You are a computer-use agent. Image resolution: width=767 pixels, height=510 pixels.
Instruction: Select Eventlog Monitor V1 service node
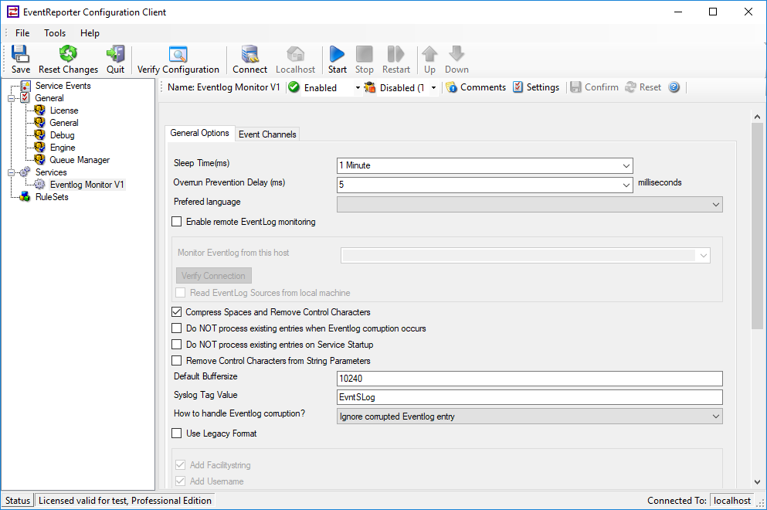click(x=87, y=185)
